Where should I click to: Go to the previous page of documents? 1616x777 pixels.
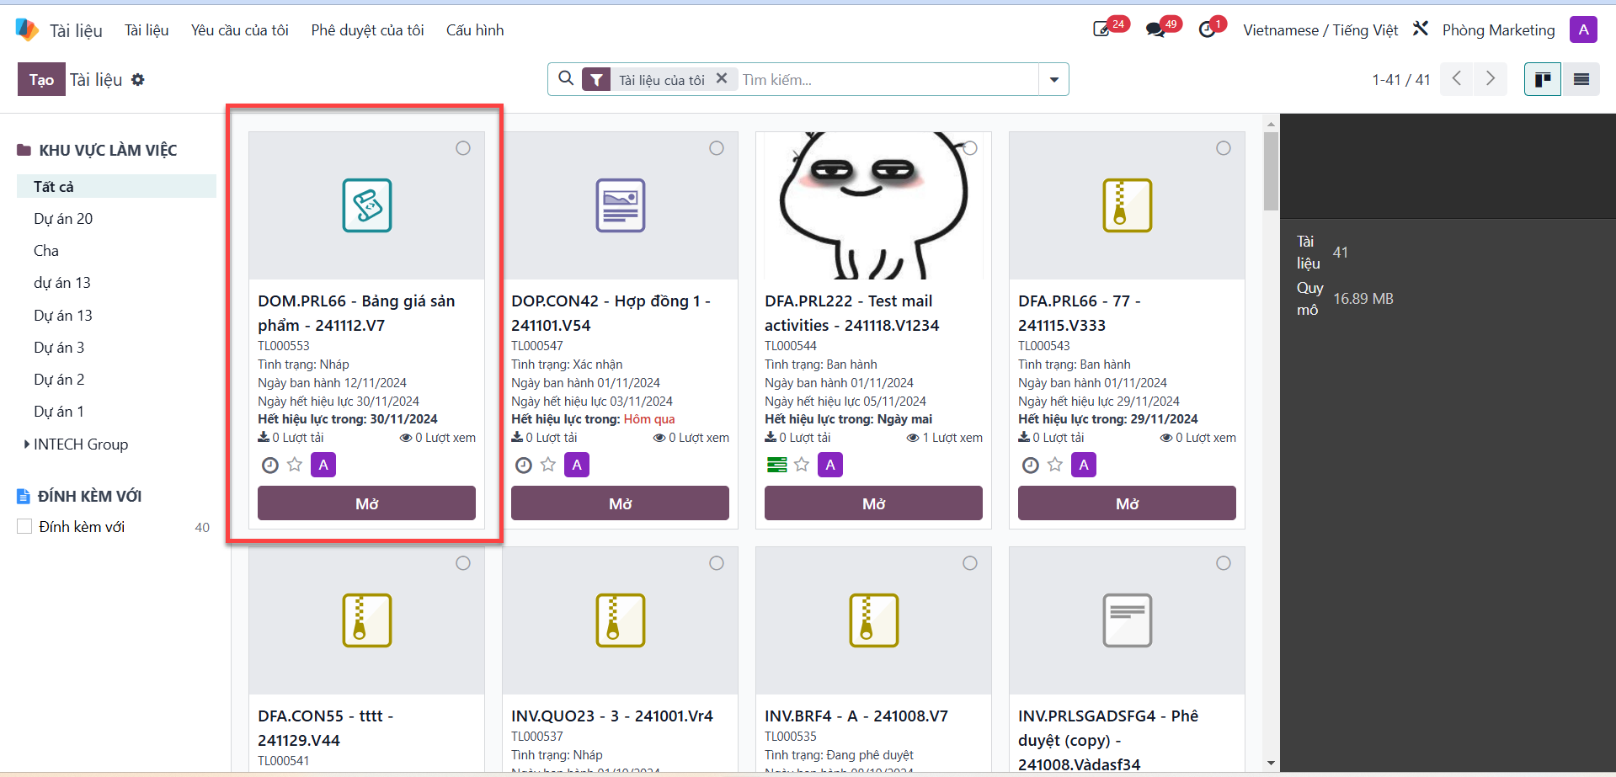click(1457, 79)
